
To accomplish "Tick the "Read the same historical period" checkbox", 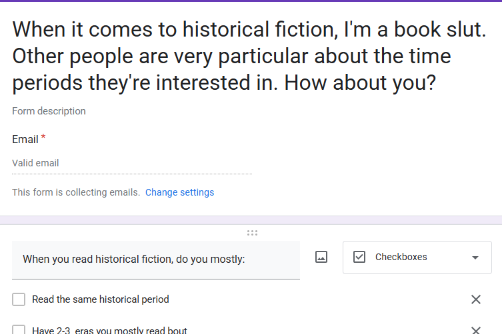I will click(x=19, y=299).
